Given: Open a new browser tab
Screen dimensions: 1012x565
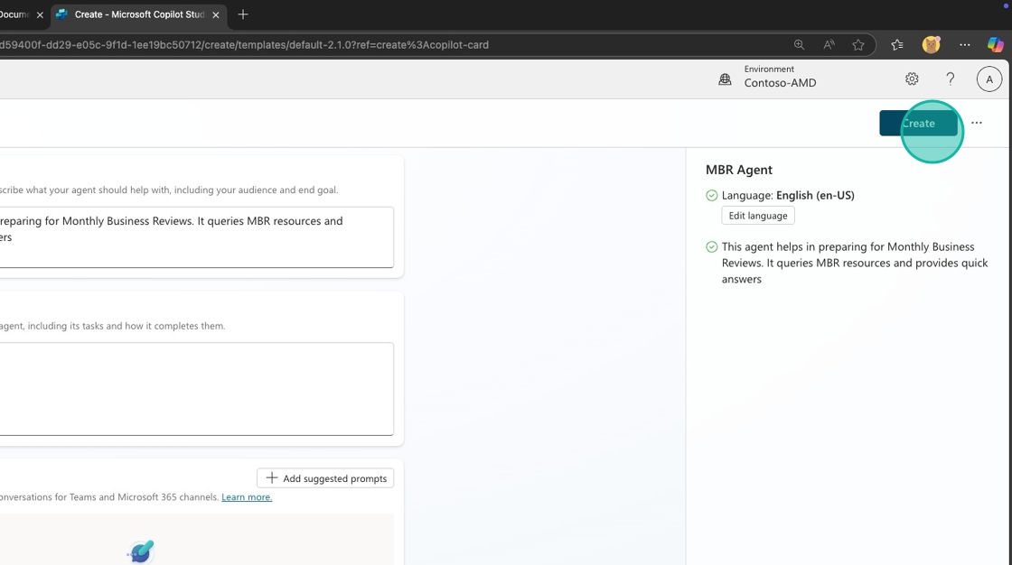Looking at the screenshot, I should coord(243,15).
